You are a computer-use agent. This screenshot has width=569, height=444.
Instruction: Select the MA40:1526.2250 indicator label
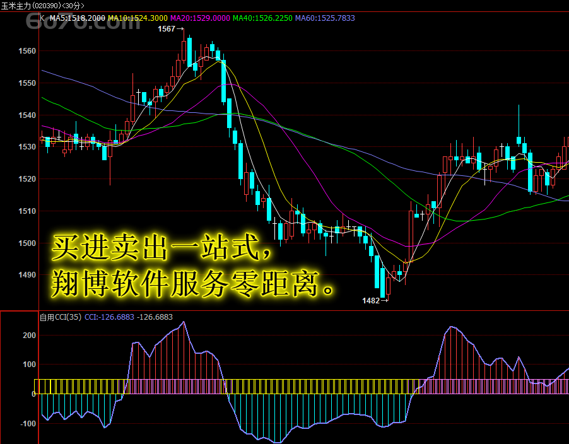point(262,18)
